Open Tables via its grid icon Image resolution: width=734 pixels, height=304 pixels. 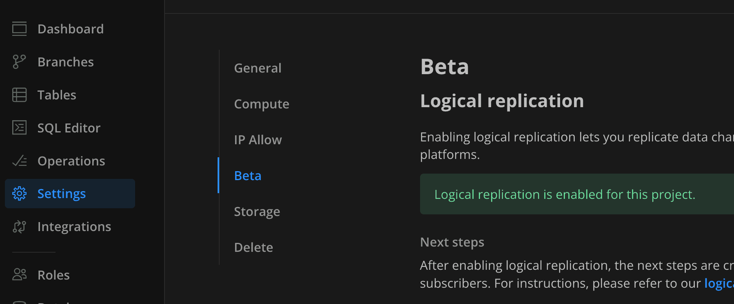pyautogui.click(x=19, y=95)
